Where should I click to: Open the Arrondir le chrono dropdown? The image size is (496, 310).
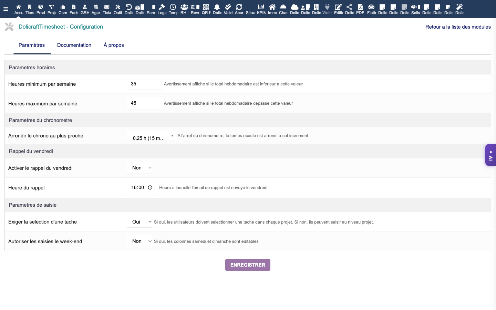tap(151, 136)
